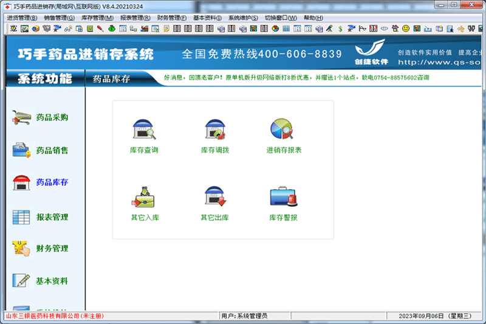Click the 全国免费热线 400-606-8839 banner text
The image size is (486, 324).
coord(262,54)
